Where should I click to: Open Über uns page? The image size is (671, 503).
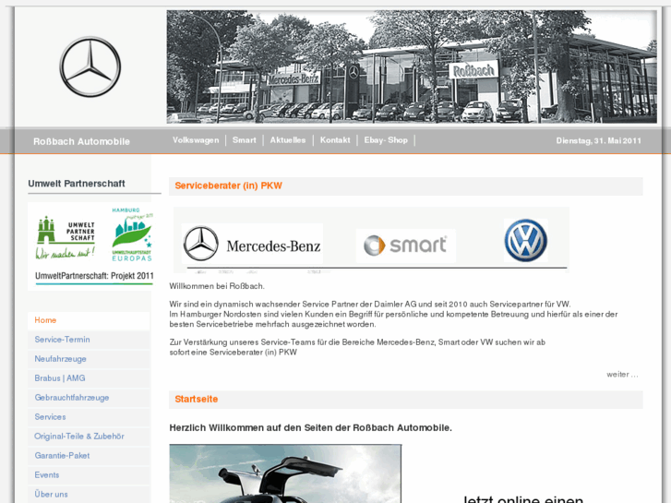pyautogui.click(x=89, y=494)
